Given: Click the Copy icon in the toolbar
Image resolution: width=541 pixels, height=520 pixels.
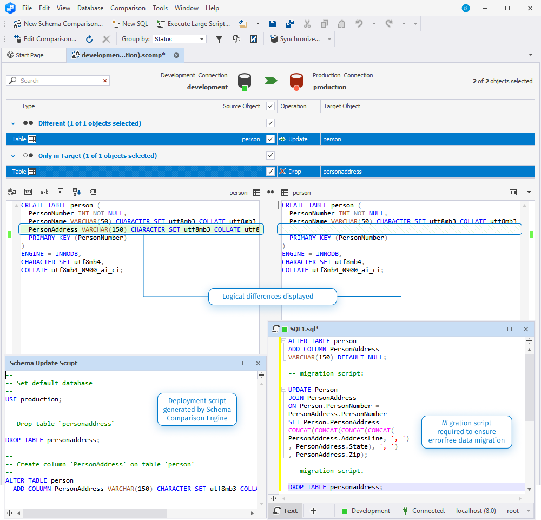Looking at the screenshot, I should [324, 24].
